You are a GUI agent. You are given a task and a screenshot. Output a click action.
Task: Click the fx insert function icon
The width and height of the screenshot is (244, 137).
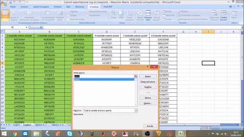click(41, 27)
